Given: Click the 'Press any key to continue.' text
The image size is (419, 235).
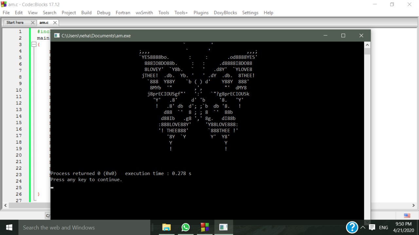Looking at the screenshot, I should (86, 180).
